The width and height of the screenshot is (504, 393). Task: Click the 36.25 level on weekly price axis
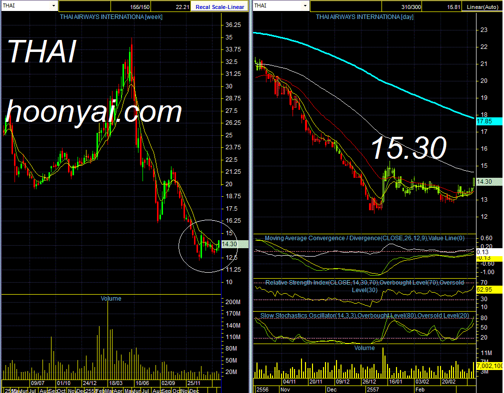coord(233,25)
